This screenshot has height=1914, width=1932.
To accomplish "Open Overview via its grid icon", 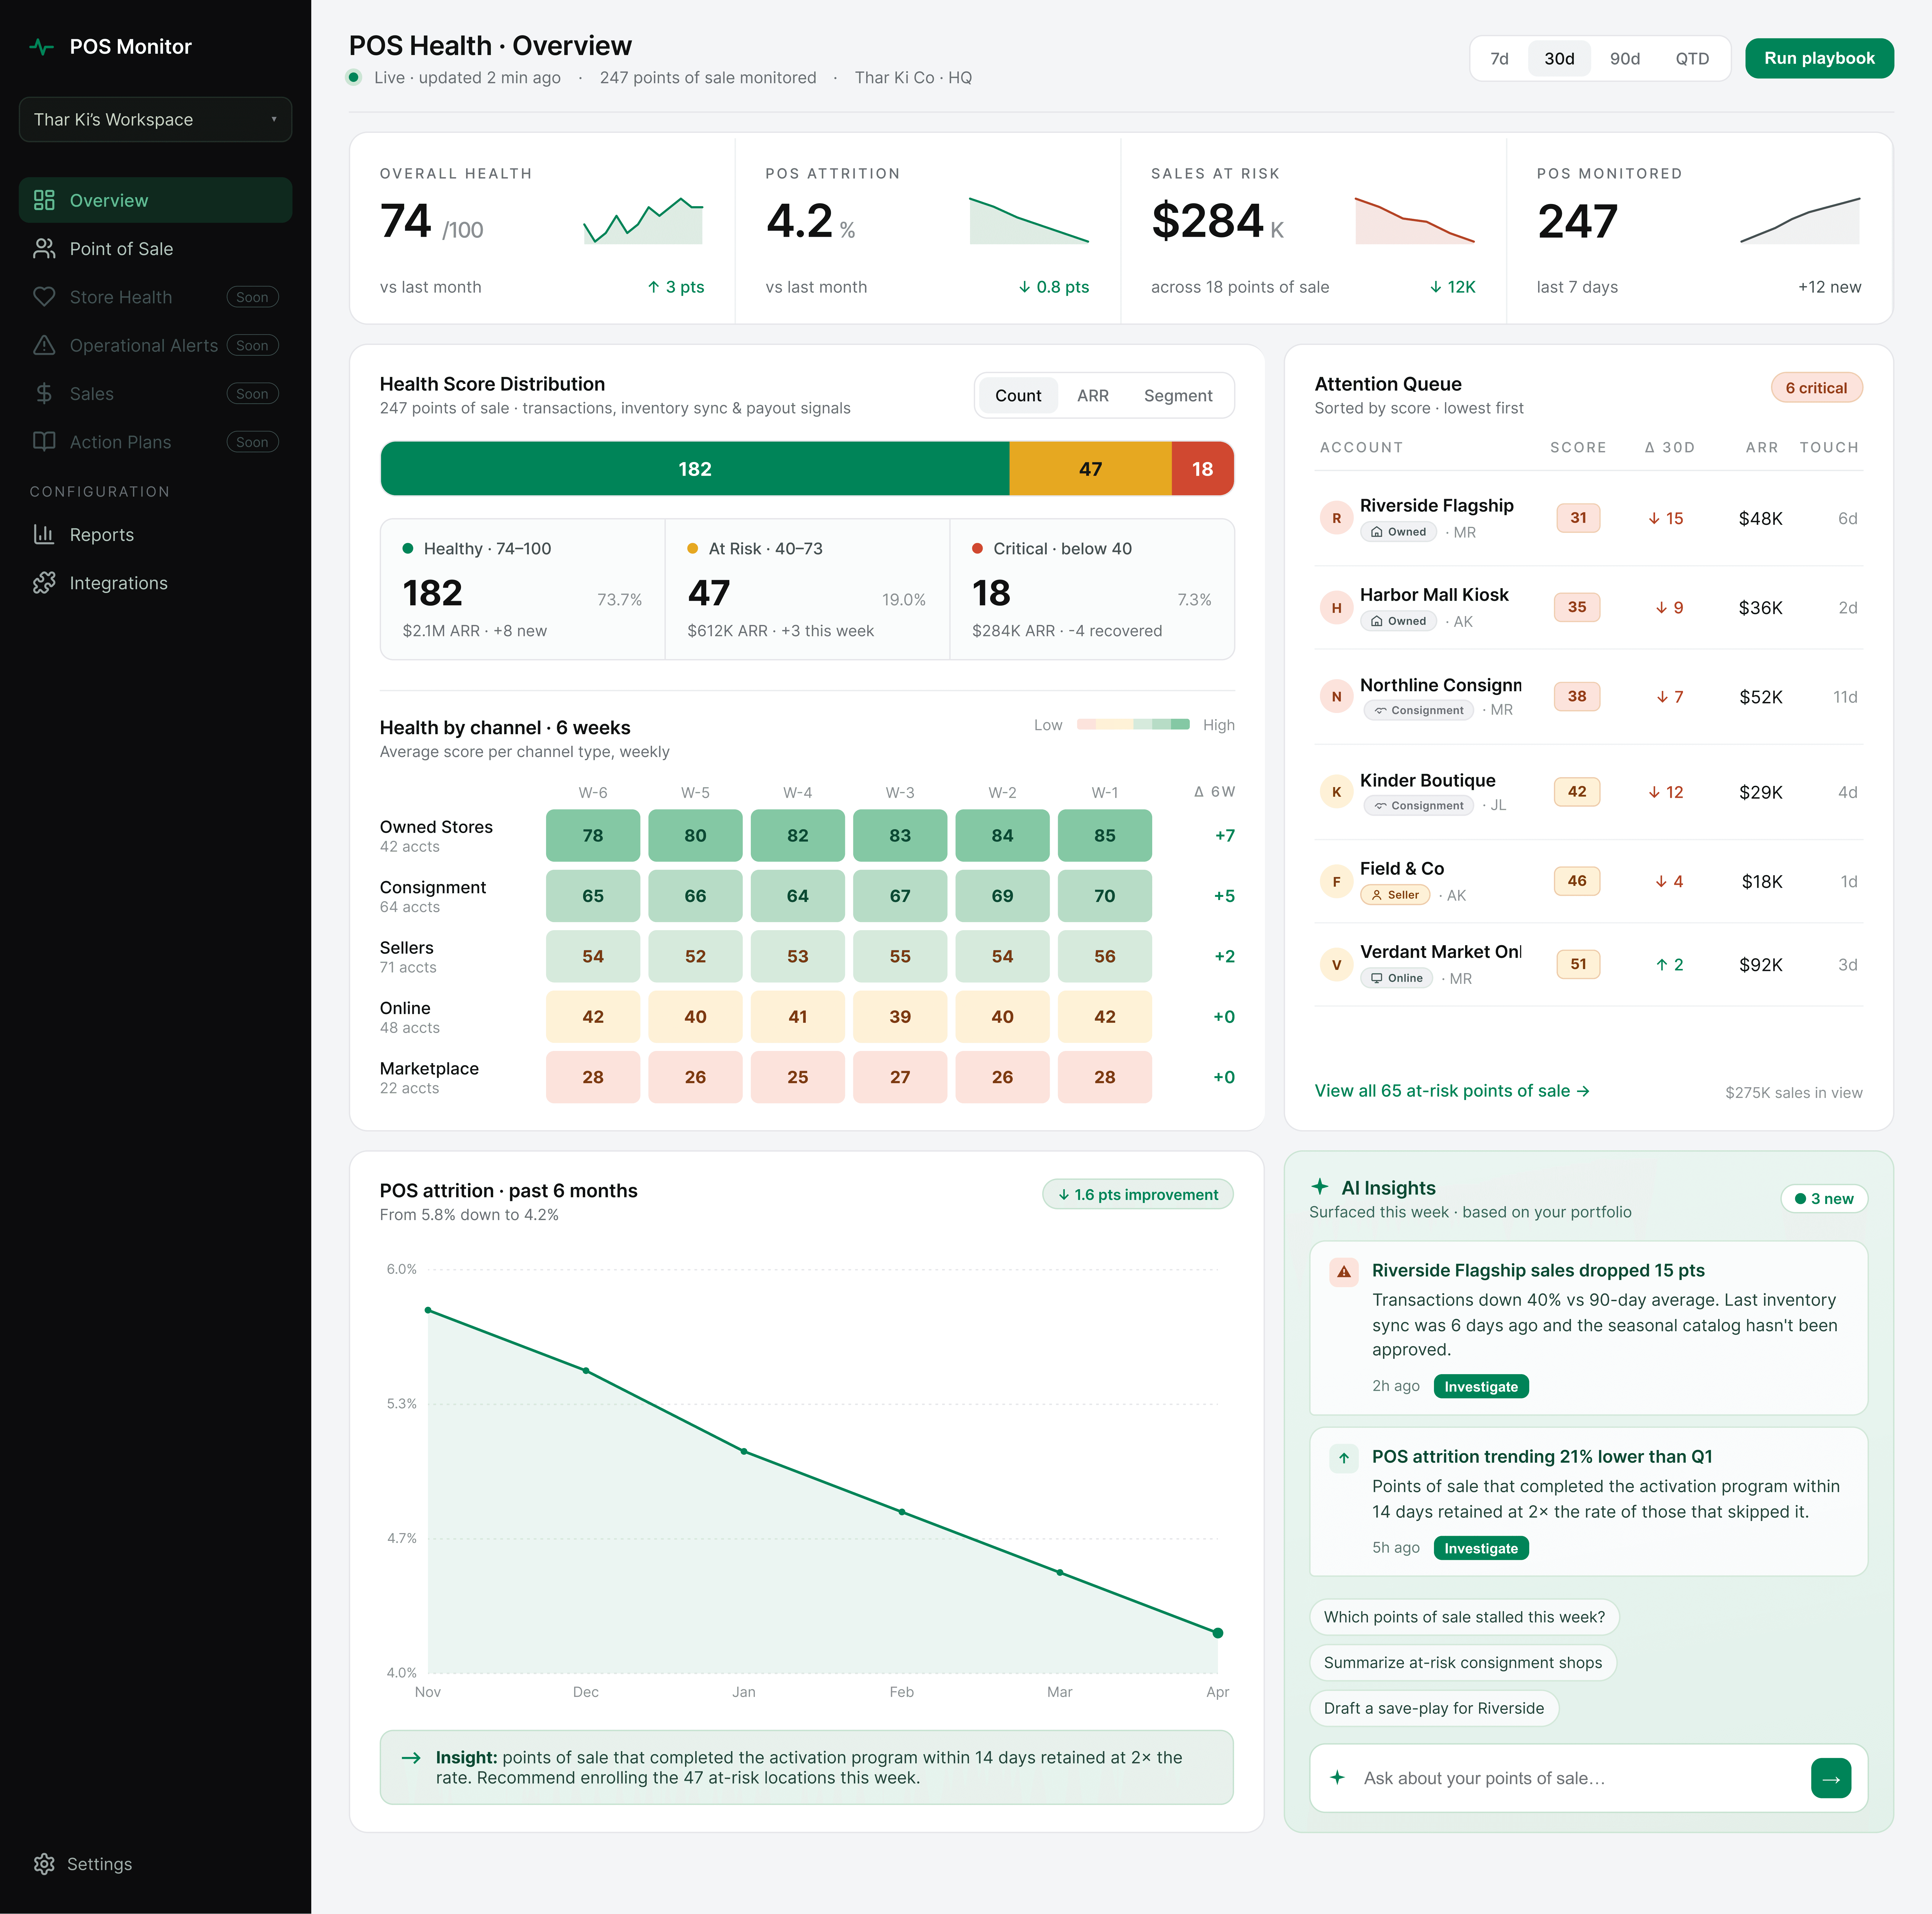I will pyautogui.click(x=44, y=200).
